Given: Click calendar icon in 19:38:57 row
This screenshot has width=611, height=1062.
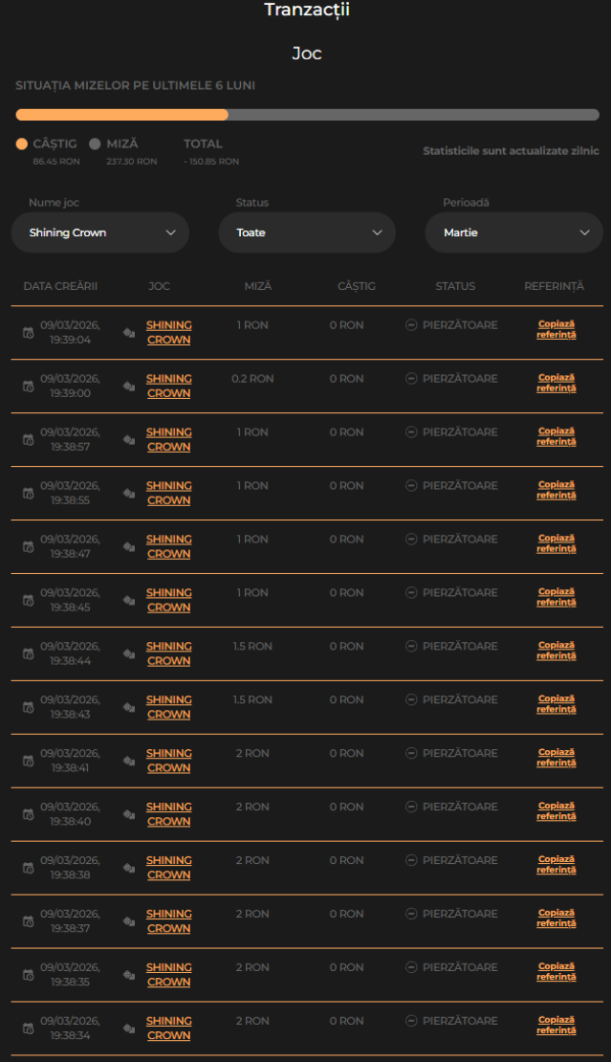Looking at the screenshot, I should click(29, 439).
